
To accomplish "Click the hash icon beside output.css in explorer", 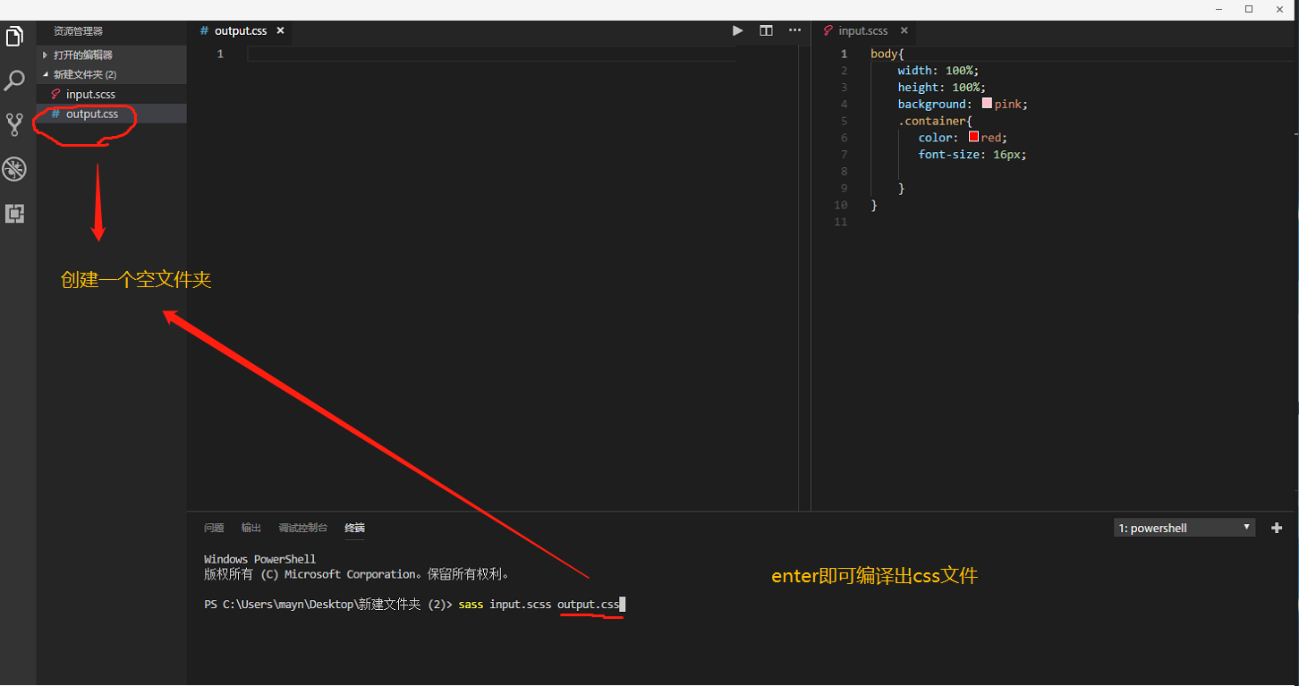I will [55, 114].
